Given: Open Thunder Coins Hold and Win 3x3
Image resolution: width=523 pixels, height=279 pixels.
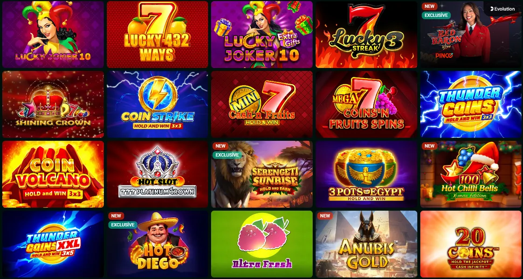Looking at the screenshot, I should pos(471,105).
